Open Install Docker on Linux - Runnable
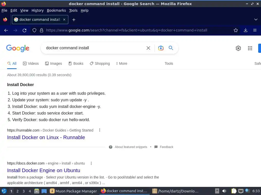 [46, 137]
